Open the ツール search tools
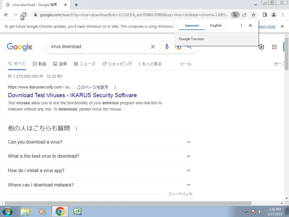This screenshot has width=289, height=217. coord(186,64)
